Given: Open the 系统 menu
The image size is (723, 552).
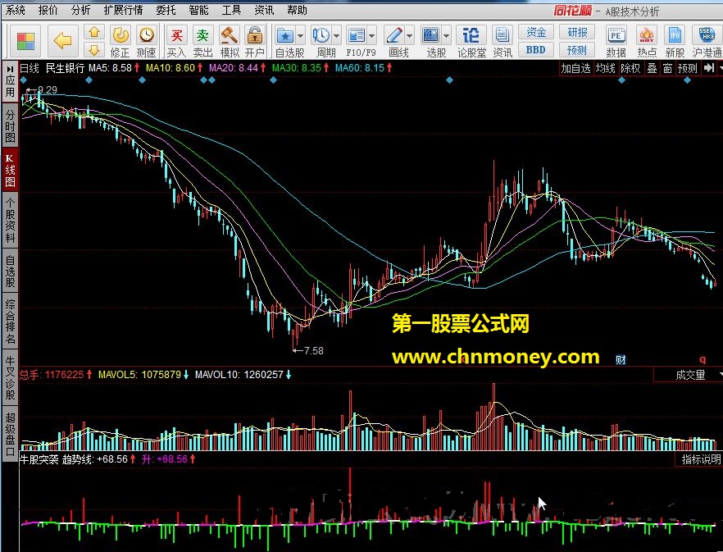Looking at the screenshot, I should [x=15, y=10].
